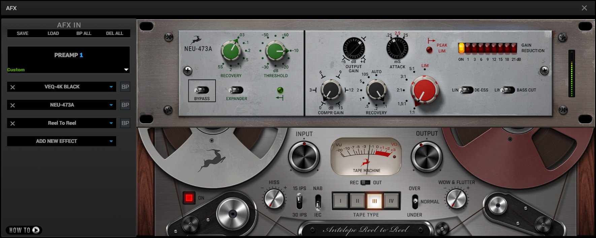Screen dimensions: 596x238
Task: Toggle the OVER / NORMAL / UNDER bias switch
Action: (x=415, y=201)
